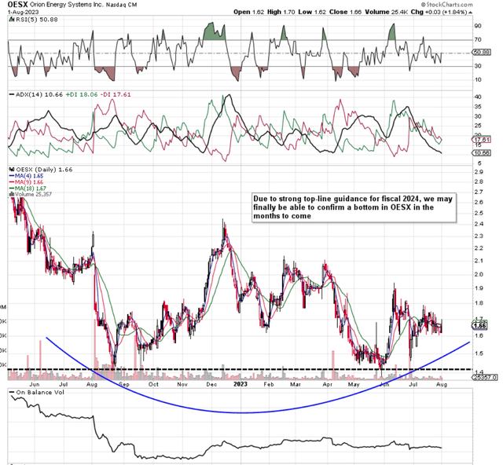Click the 70 overbought level on the RSI axis
Screen dimensions: 503x465
478,40
